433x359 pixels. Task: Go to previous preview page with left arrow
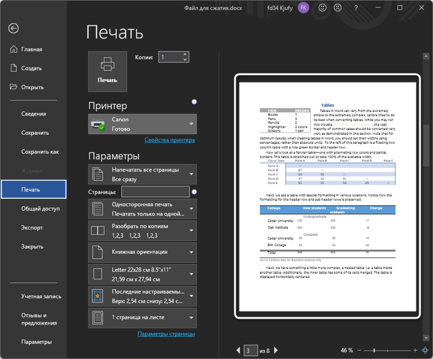click(x=237, y=350)
